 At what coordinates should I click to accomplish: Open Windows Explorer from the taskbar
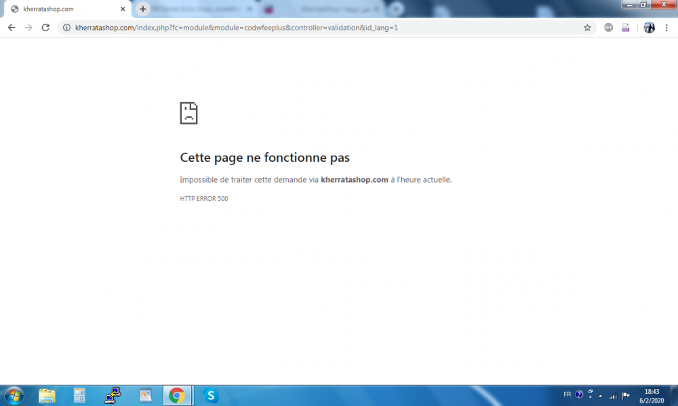coord(47,395)
